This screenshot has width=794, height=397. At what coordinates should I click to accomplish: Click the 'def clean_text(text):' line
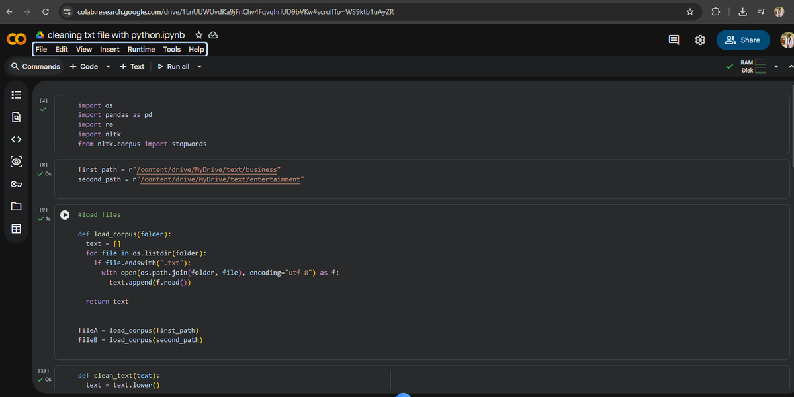pos(118,375)
